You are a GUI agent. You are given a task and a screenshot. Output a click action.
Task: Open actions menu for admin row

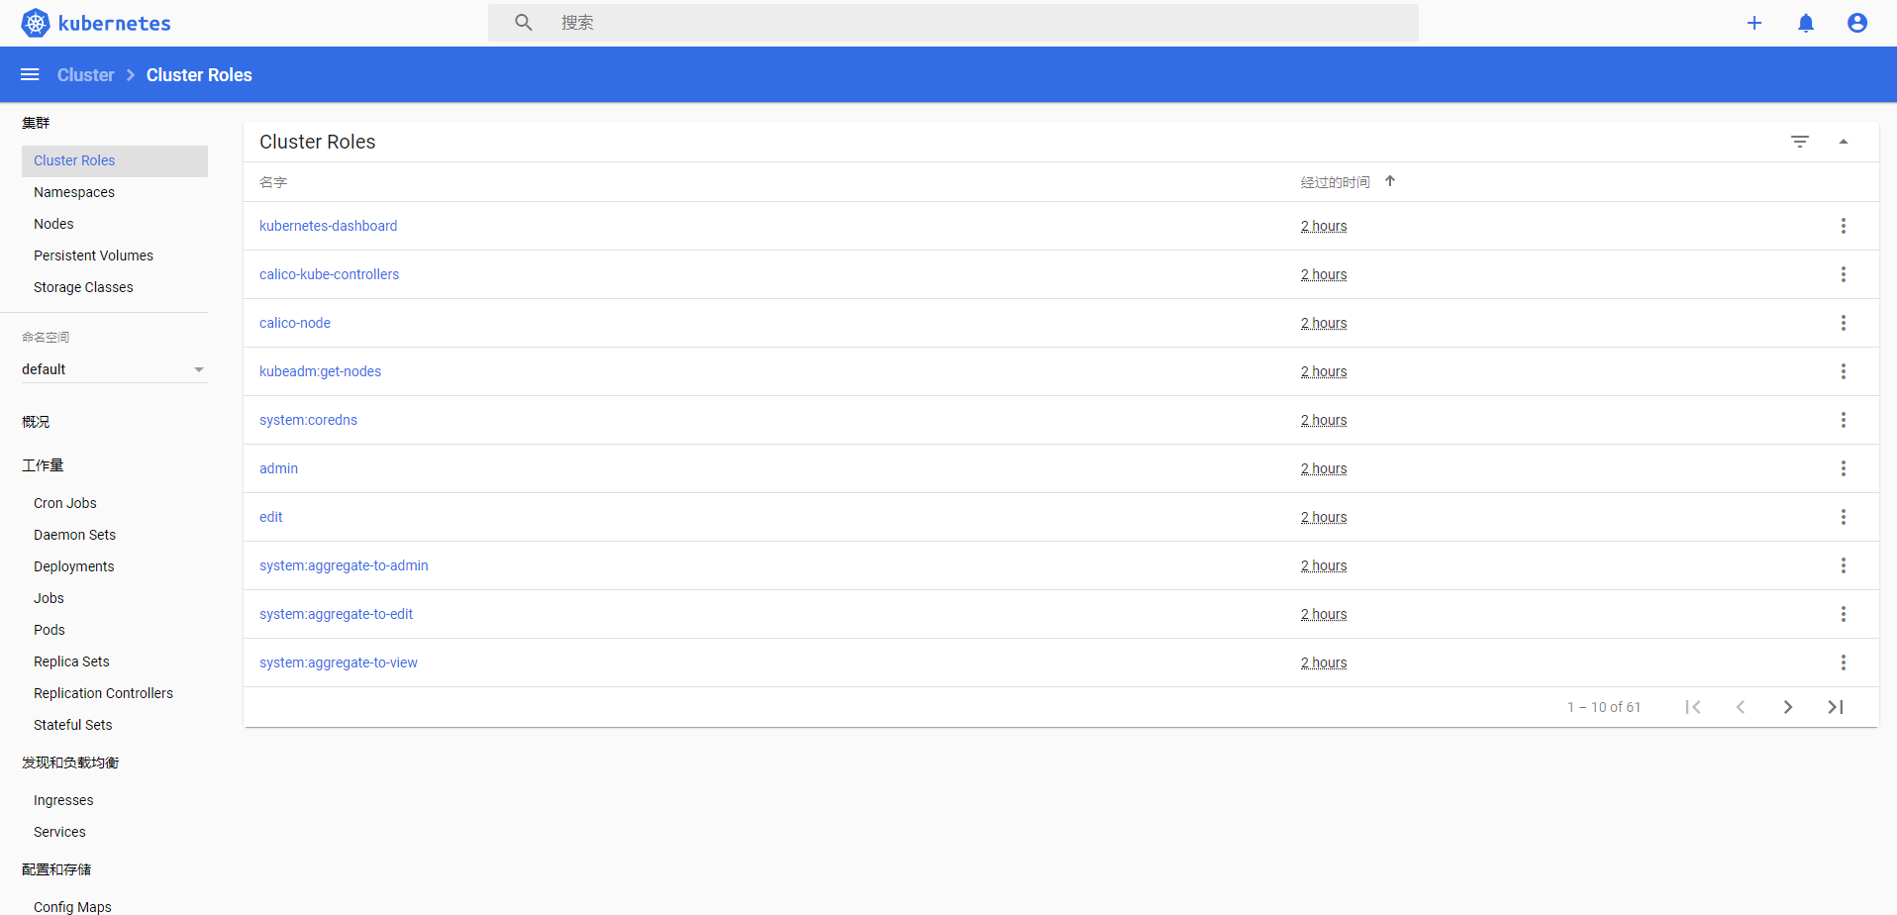click(x=1844, y=468)
